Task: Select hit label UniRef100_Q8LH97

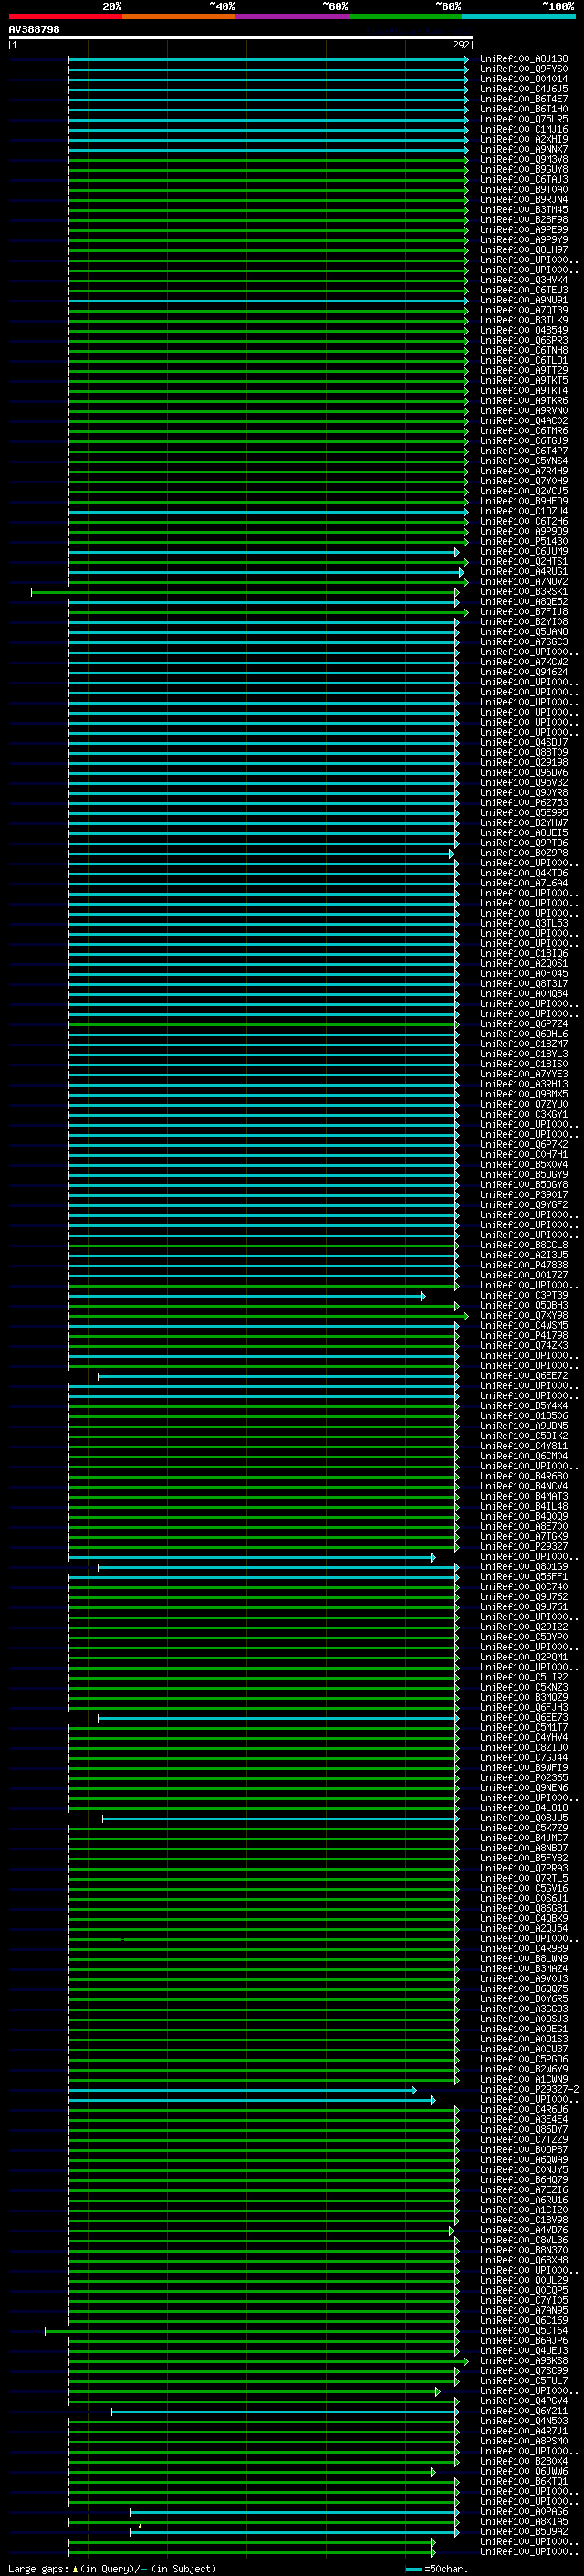Action: tap(524, 250)
